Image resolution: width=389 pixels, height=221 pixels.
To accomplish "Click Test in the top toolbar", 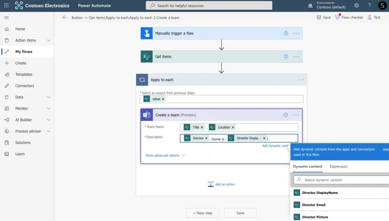I will [x=374, y=17].
